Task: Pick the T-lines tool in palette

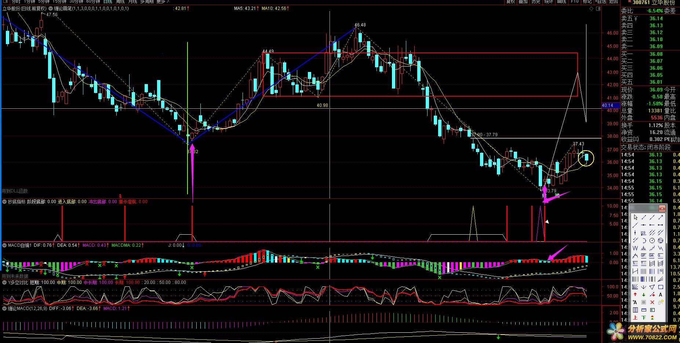Action: click(x=644, y=263)
